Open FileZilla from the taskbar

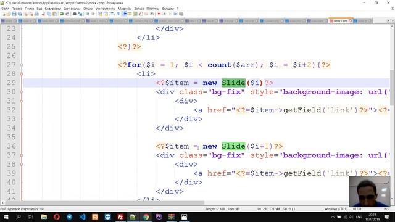pyautogui.click(x=120, y=216)
